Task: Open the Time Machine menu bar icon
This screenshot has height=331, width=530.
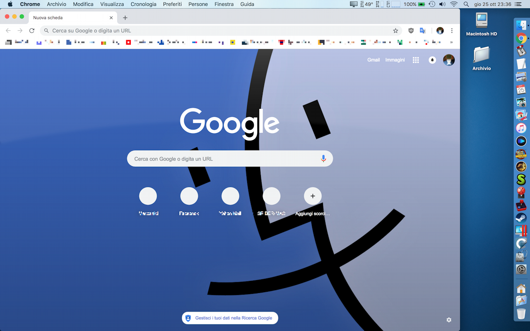Action: 432,4
